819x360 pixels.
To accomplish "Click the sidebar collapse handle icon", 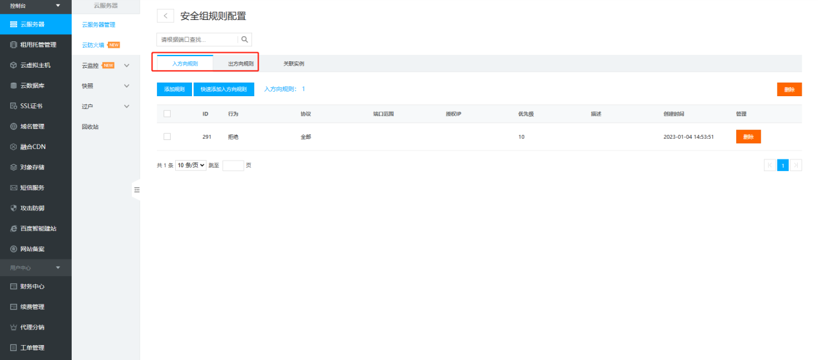I will tap(136, 190).
